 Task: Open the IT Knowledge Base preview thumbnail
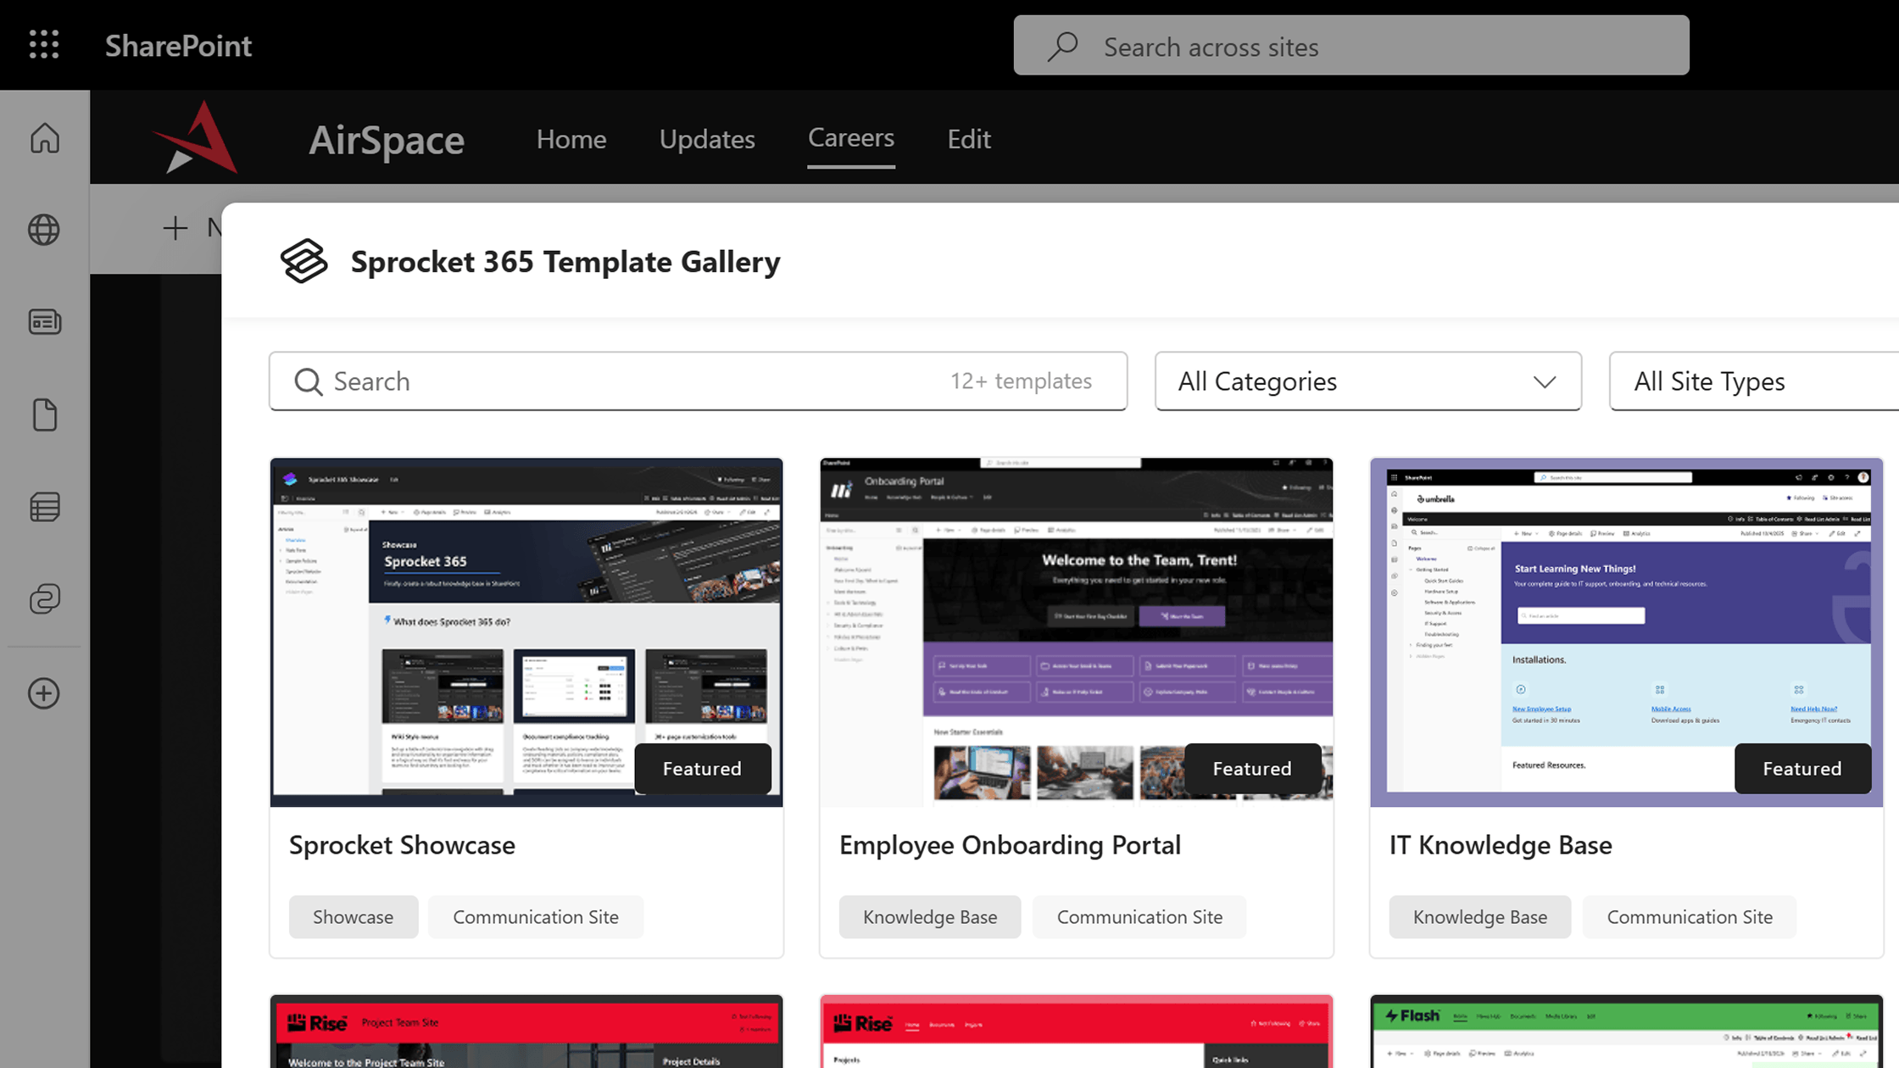pyautogui.click(x=1627, y=632)
